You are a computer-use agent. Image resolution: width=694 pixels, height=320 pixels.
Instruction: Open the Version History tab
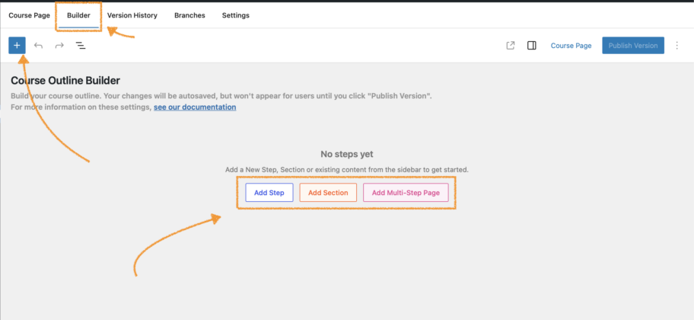(132, 15)
